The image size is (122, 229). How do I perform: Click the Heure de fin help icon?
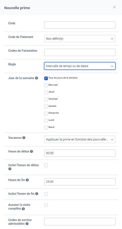click(27, 180)
